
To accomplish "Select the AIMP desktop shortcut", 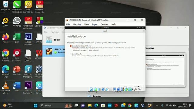I will pyautogui.click(x=5, y=22).
